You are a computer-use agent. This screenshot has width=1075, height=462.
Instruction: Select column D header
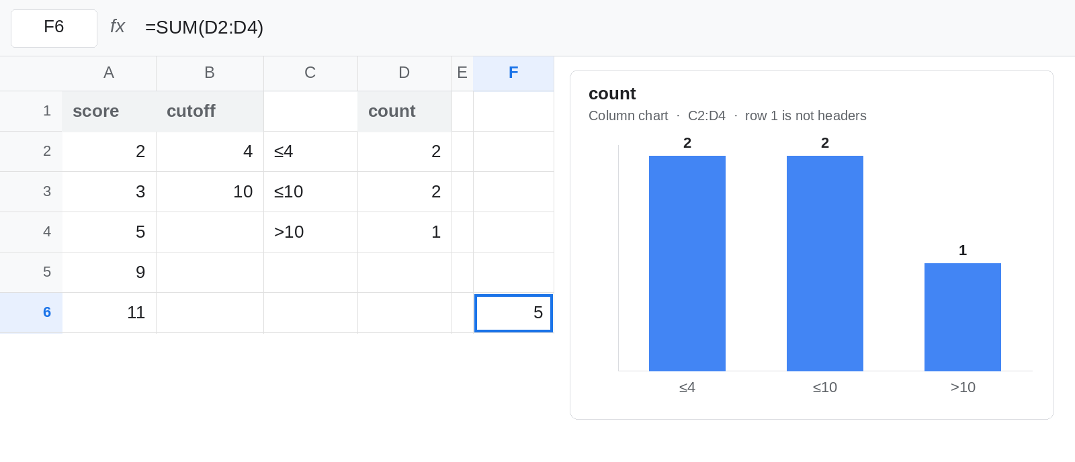(x=404, y=73)
